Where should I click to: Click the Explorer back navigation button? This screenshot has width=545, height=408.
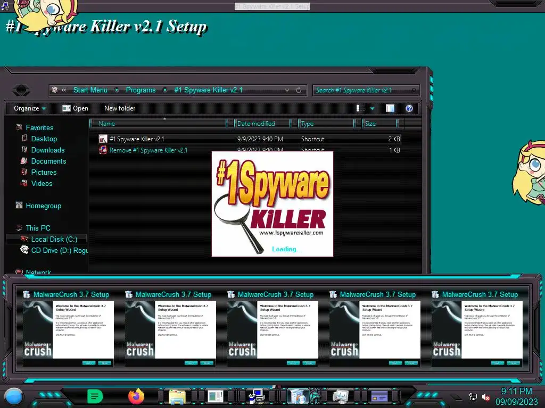(x=21, y=90)
